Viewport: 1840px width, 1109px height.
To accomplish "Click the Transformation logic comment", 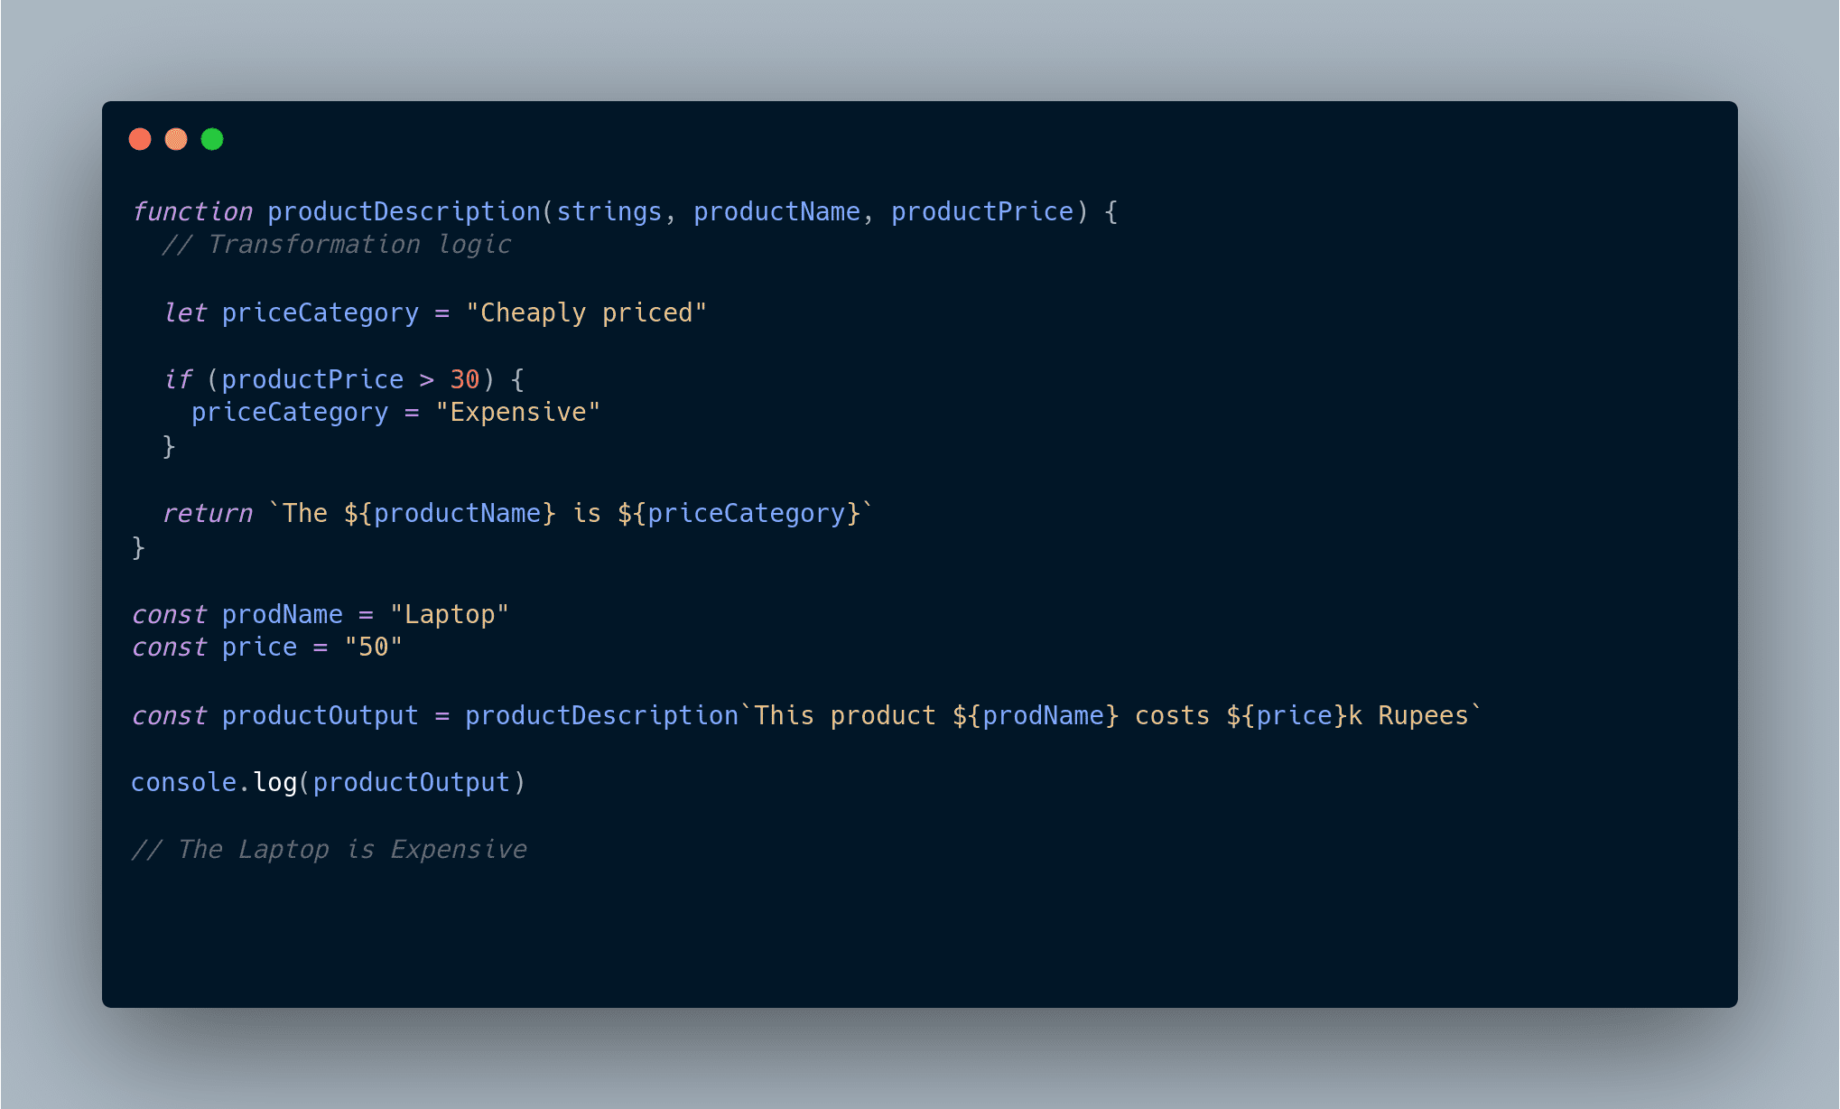I will click(337, 245).
